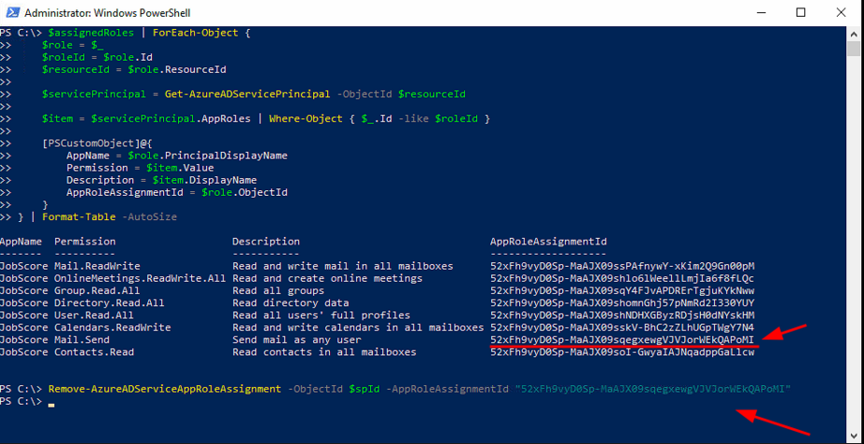
Task: Click the assignment ID ending in NqadppGaLlcw
Action: pyautogui.click(x=622, y=351)
